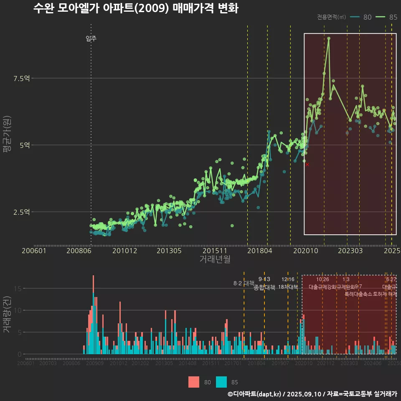Click '202406' on the volume chart x-axis
The width and height of the screenshot is (401, 401).
click(x=372, y=363)
